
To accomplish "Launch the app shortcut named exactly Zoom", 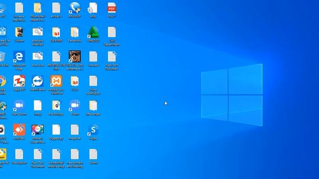I will (x=75, y=107).
